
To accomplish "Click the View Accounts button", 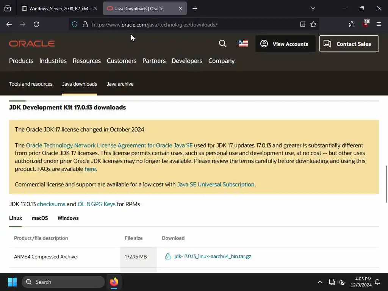I will point(286,44).
